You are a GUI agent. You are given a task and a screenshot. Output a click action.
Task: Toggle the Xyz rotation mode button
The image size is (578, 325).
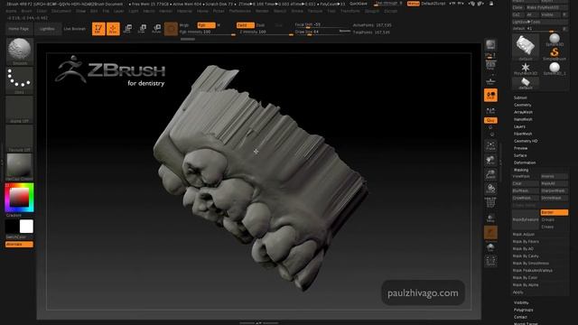490,120
